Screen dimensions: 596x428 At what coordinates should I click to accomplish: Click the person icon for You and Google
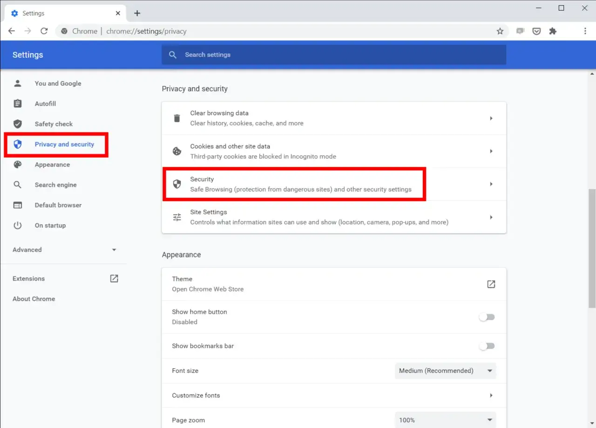pos(18,83)
